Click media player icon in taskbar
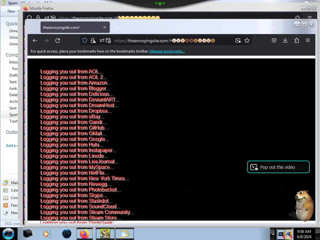The image size is (320, 240). point(46,234)
